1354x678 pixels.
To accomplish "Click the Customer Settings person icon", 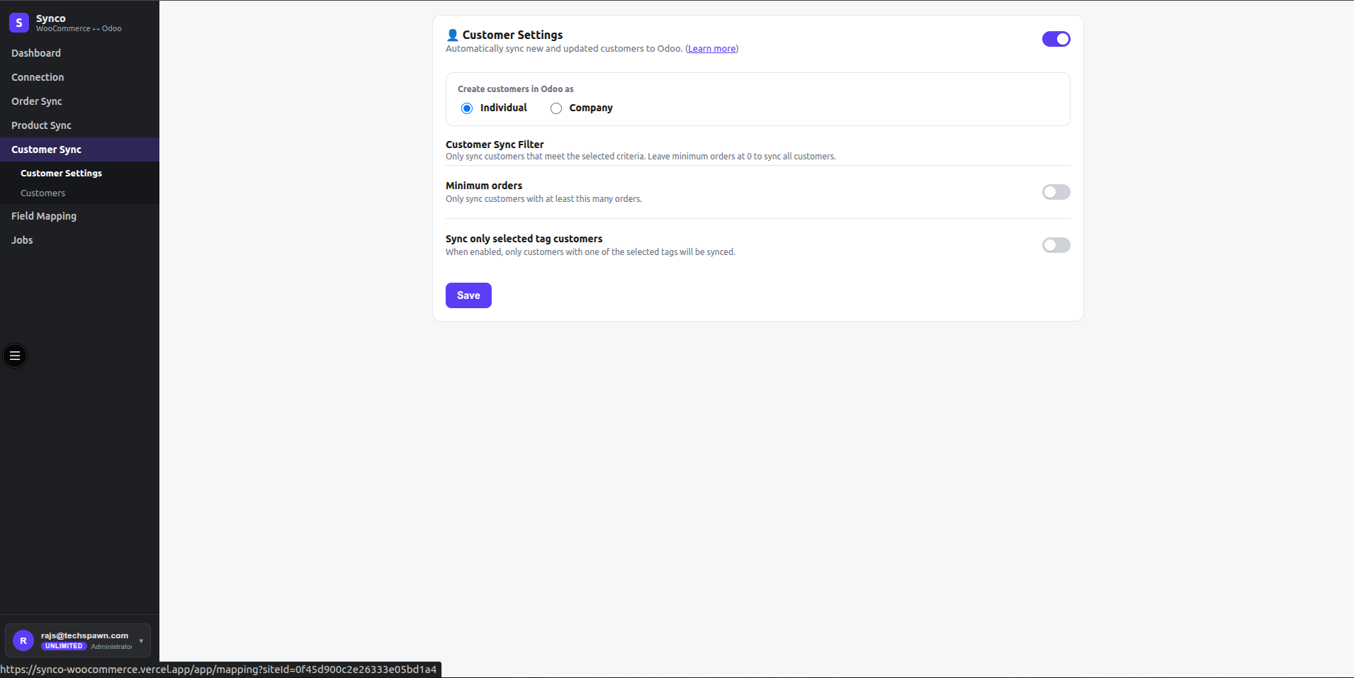I will pos(453,35).
